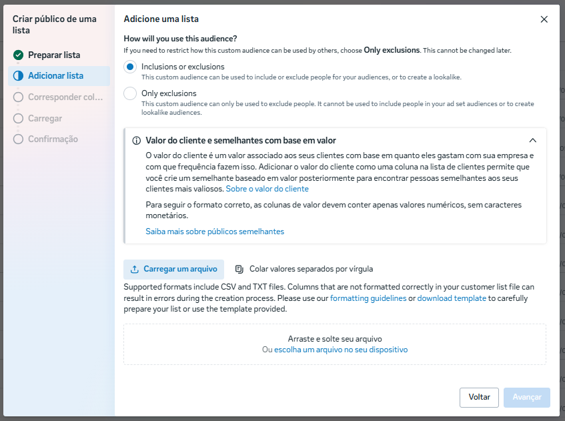565x421 pixels.
Task: Click escolha um arquivo no seu dispositivo
Action: pyautogui.click(x=341, y=350)
